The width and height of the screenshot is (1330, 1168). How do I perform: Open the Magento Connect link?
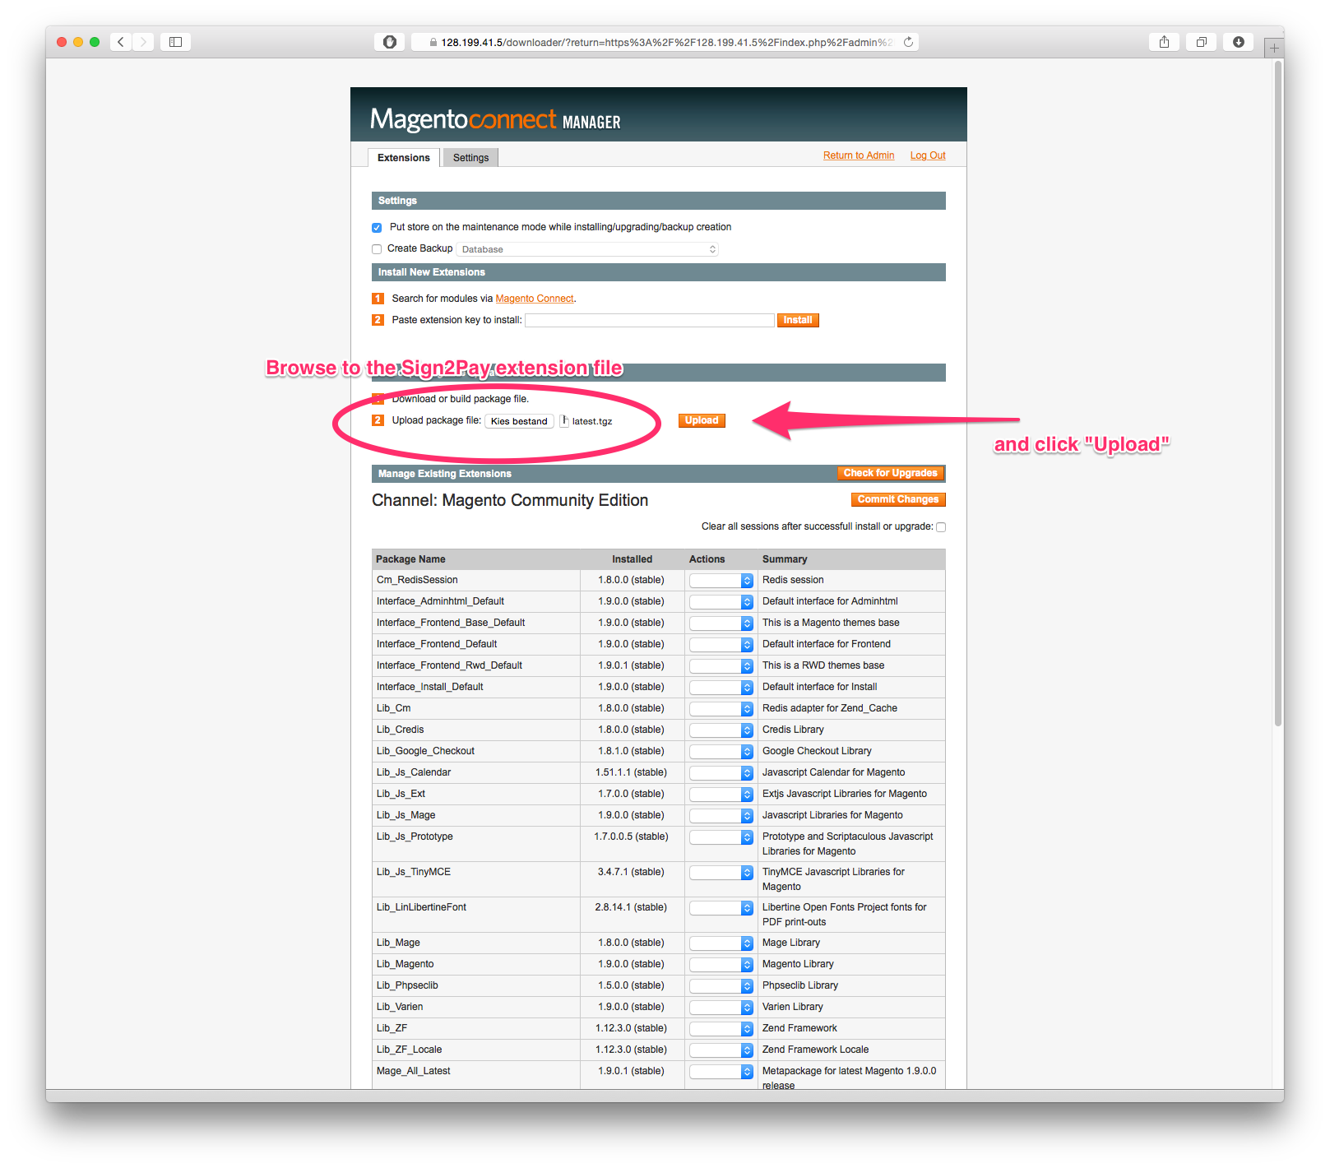(x=535, y=299)
